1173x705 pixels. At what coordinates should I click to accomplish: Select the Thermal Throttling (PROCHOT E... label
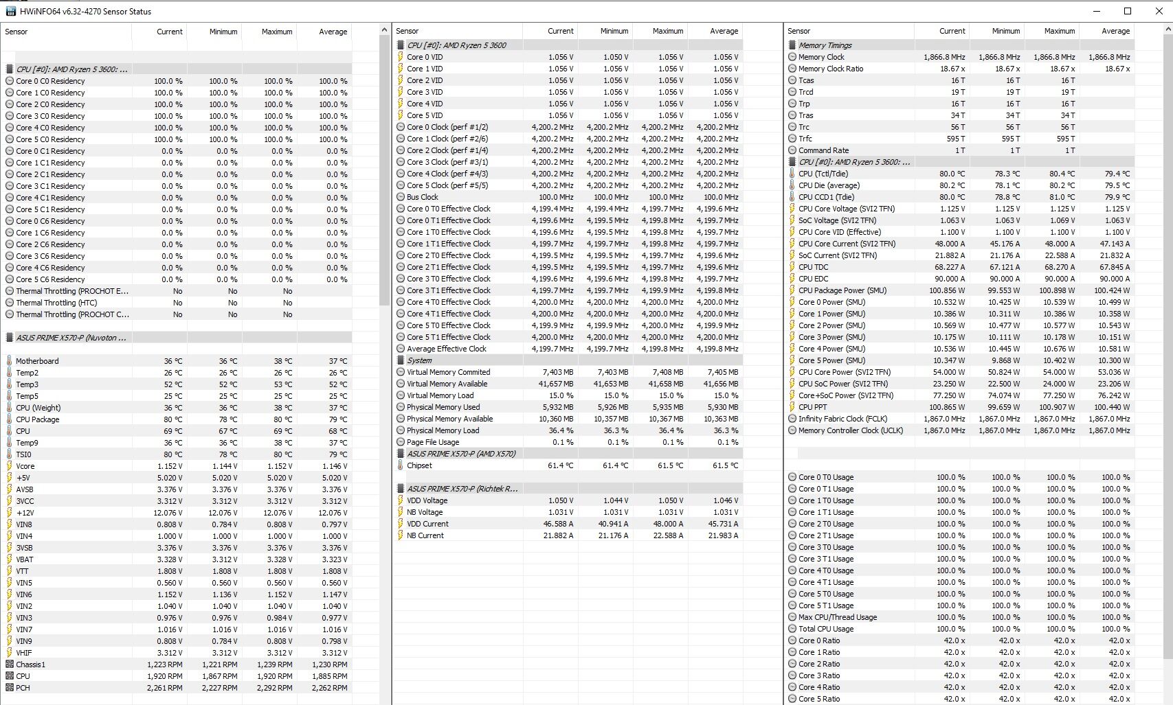pyautogui.click(x=72, y=291)
